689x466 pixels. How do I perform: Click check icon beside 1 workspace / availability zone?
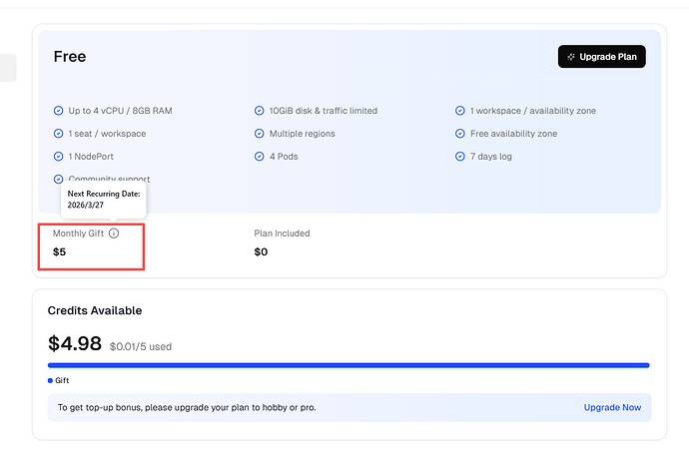[x=460, y=111]
